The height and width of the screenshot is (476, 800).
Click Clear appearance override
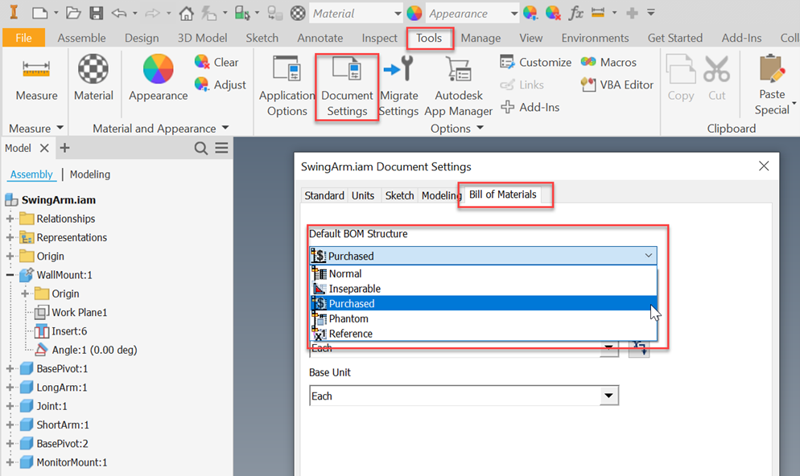click(216, 62)
